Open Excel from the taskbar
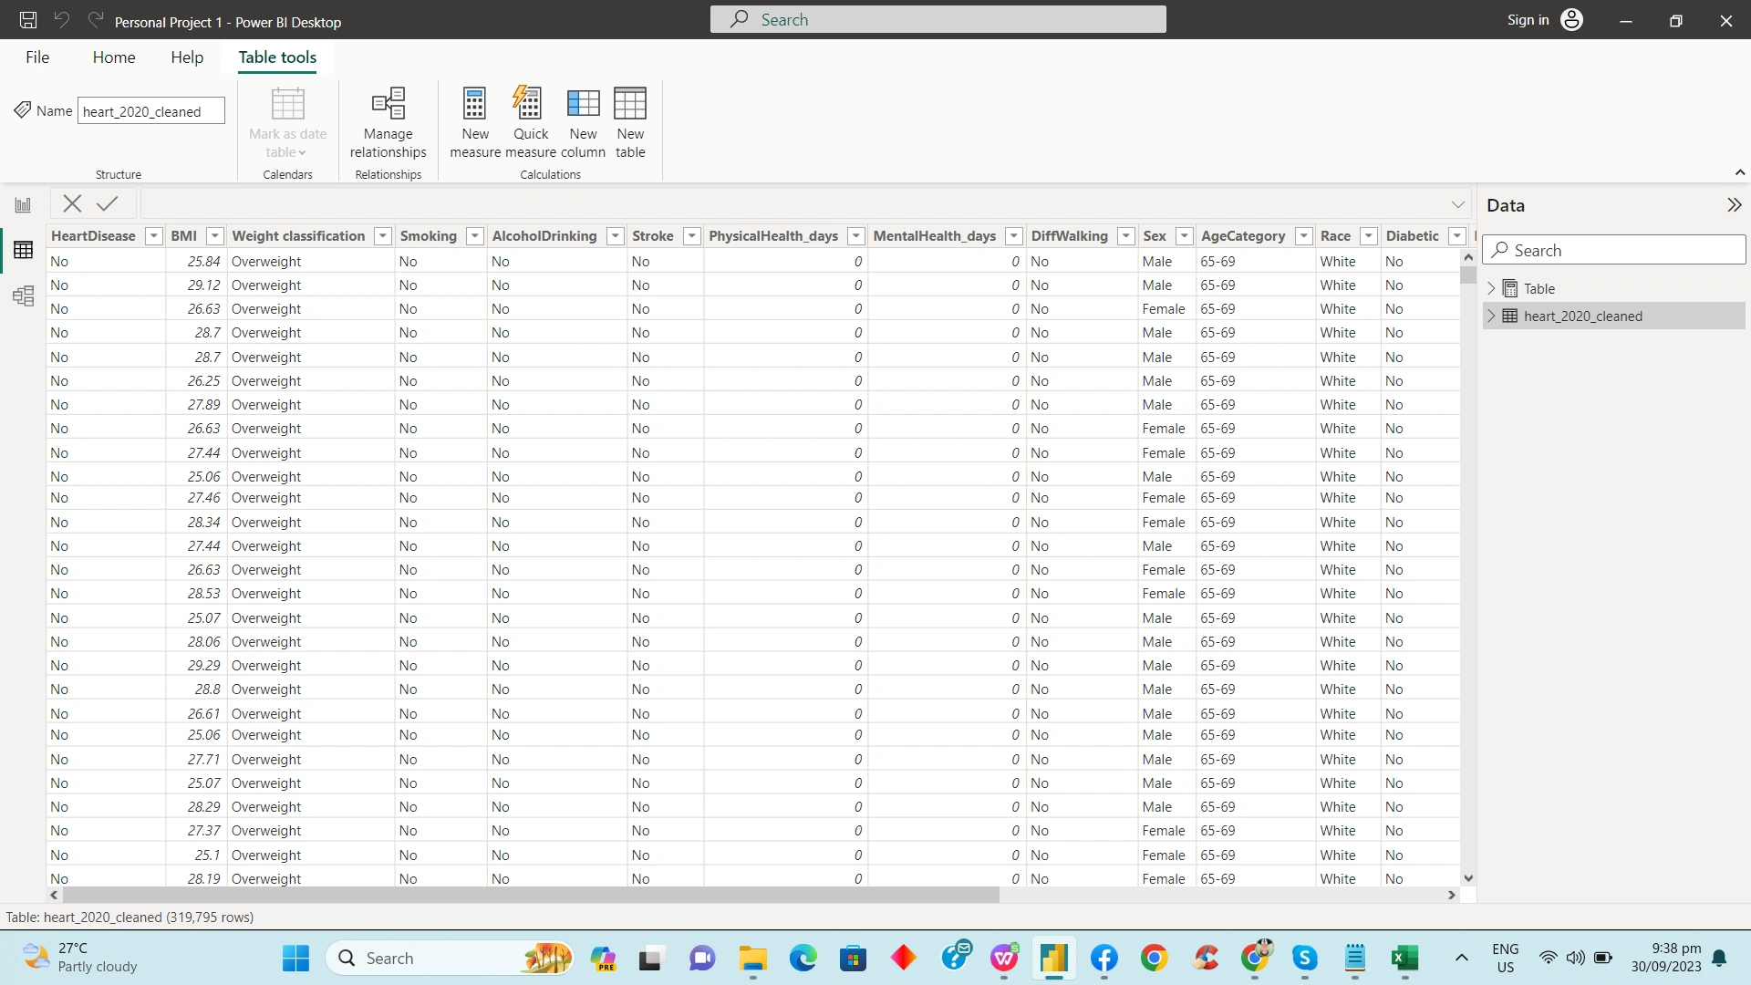Viewport: 1751px width, 985px height. tap(1404, 959)
